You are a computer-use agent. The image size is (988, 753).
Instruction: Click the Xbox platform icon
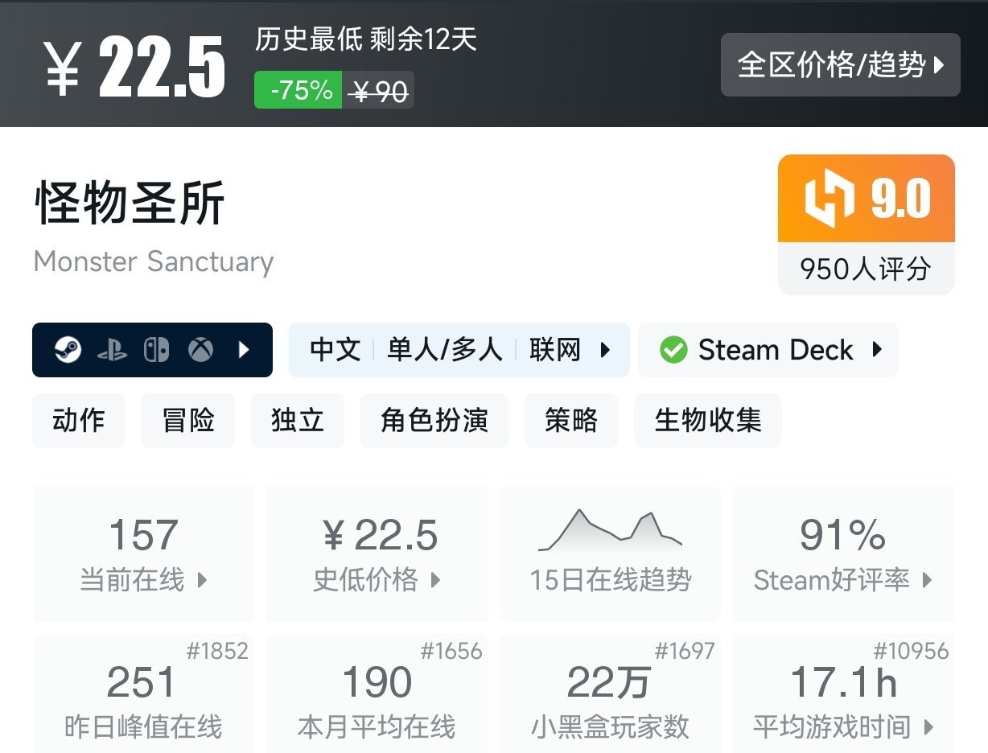200,350
